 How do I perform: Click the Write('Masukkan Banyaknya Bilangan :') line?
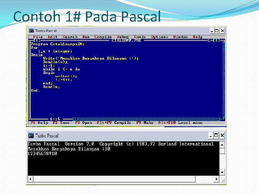[91, 58]
